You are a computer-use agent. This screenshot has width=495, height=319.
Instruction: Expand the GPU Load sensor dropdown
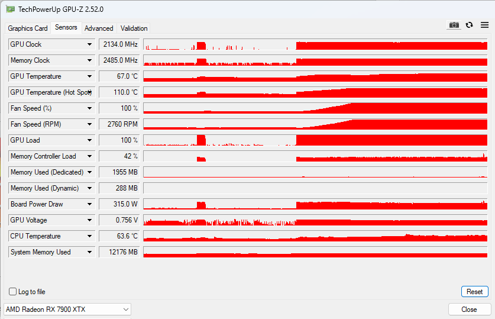coord(90,140)
